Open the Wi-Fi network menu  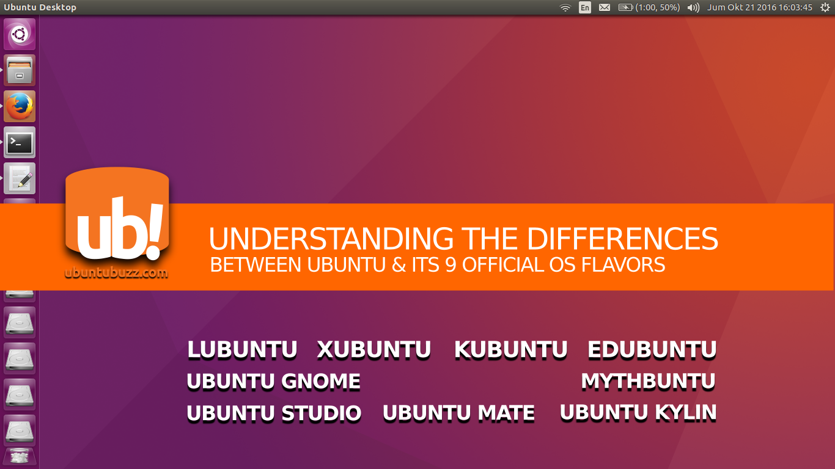[564, 7]
